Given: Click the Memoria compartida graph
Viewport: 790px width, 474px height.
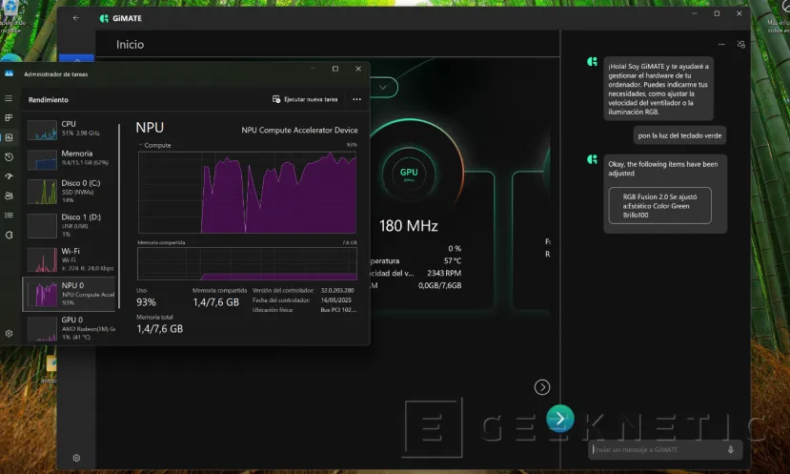Looking at the screenshot, I should 247,263.
